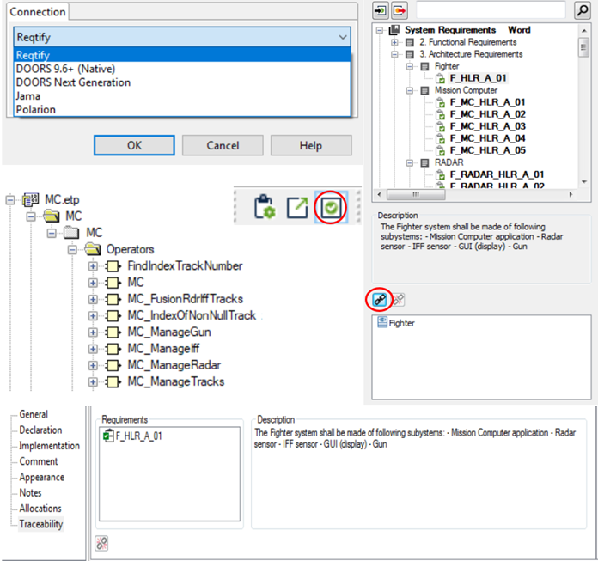Select requirement F_HLR_A_01 in tree
This screenshot has width=598, height=561.
point(478,78)
